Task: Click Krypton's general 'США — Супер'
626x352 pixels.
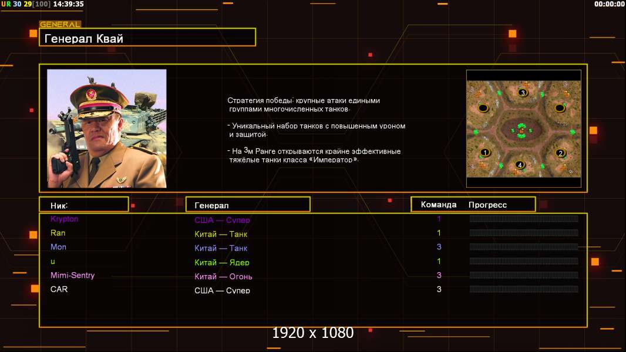Action: [x=222, y=220]
